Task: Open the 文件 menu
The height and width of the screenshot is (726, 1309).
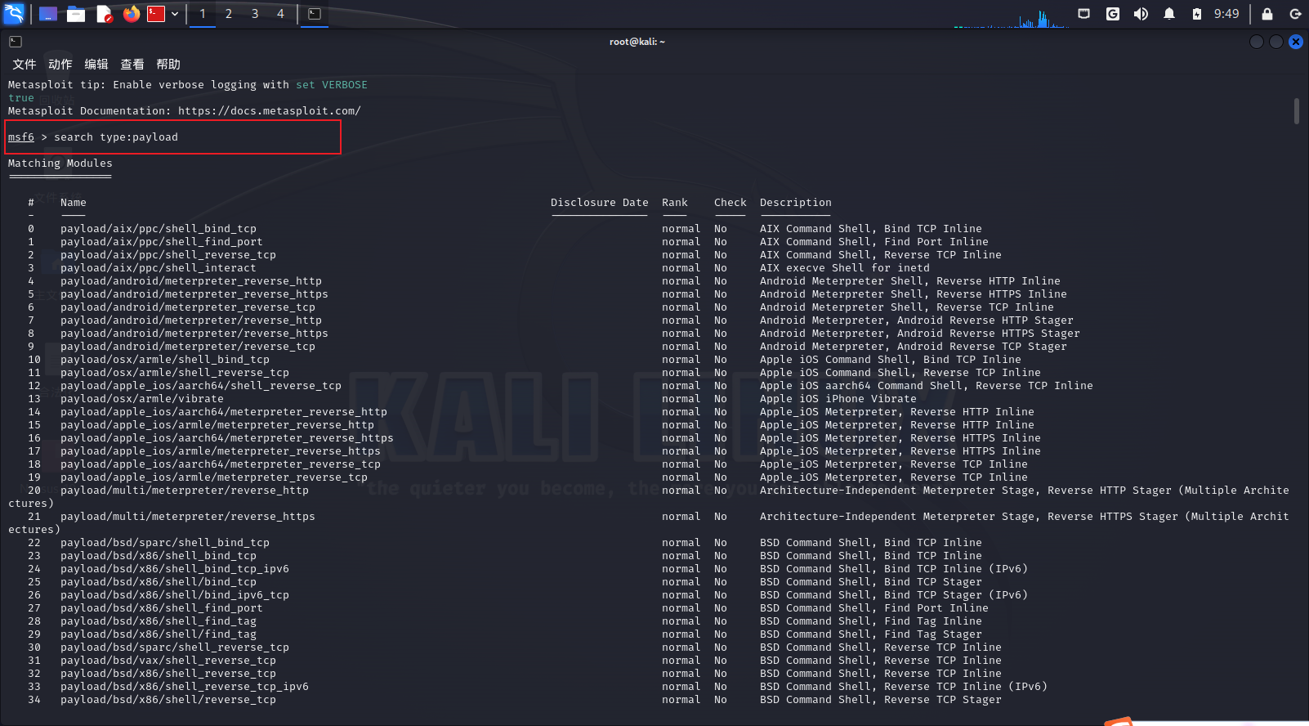Action: (x=24, y=65)
